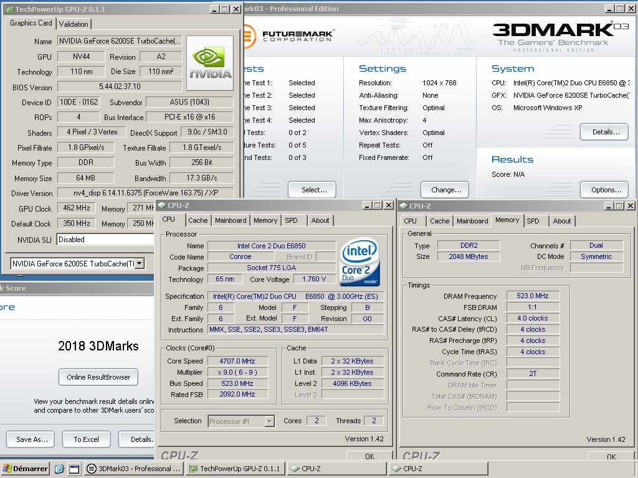Click the Channels # Dual value
Viewport: 638px width, 478px height.
[596, 245]
